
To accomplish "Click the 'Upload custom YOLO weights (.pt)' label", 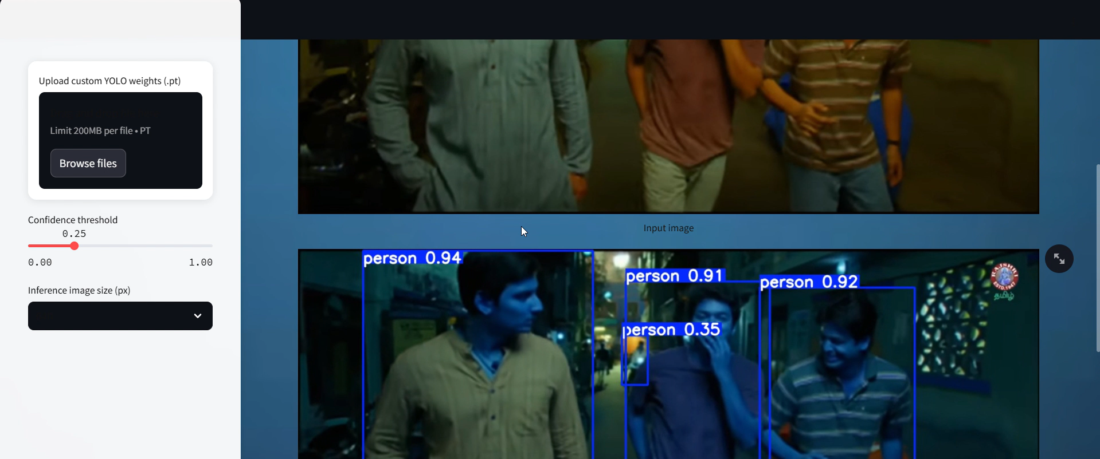I will [110, 81].
